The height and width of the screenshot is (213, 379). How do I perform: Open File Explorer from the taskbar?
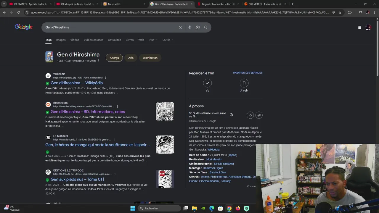(x=194, y=208)
